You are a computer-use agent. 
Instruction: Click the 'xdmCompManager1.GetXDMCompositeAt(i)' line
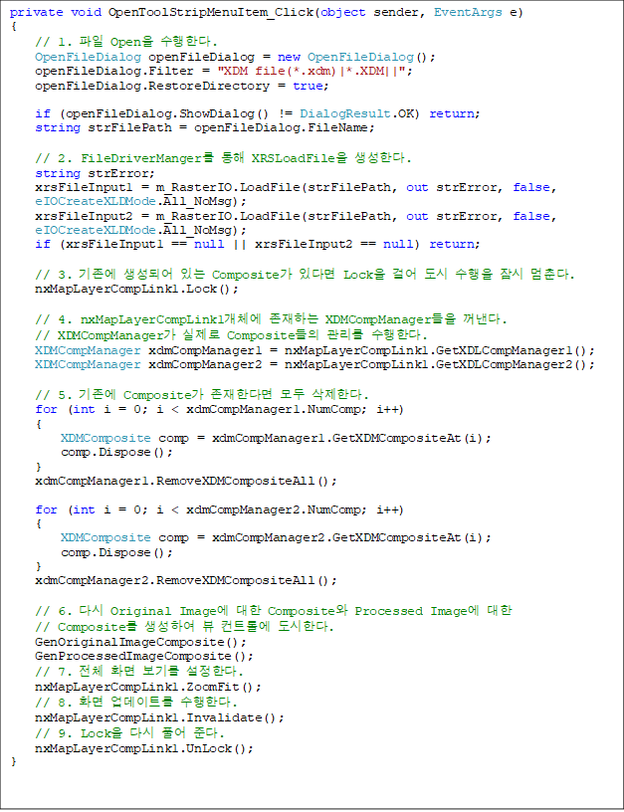click(276, 439)
